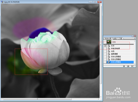Set history brush source to 去色 state
The height and width of the screenshot is (102, 138).
click(x=105, y=51)
